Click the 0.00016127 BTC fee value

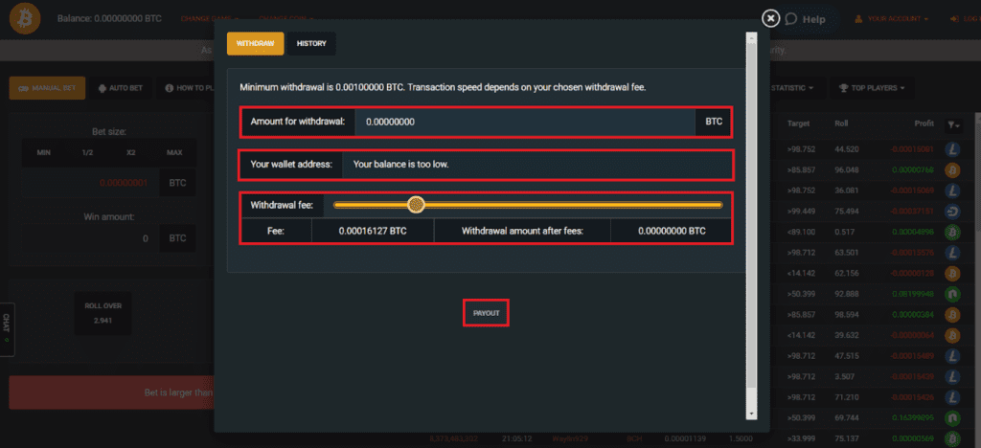click(373, 231)
